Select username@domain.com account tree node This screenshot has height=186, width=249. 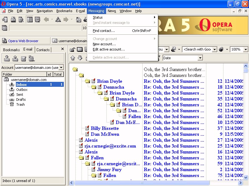coord(29,80)
